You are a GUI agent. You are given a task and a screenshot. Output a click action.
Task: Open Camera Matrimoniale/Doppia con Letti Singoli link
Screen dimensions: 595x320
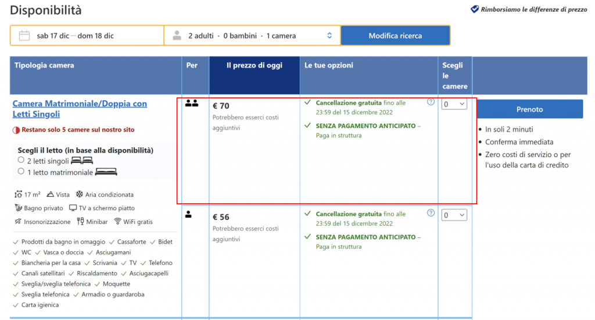(80, 109)
